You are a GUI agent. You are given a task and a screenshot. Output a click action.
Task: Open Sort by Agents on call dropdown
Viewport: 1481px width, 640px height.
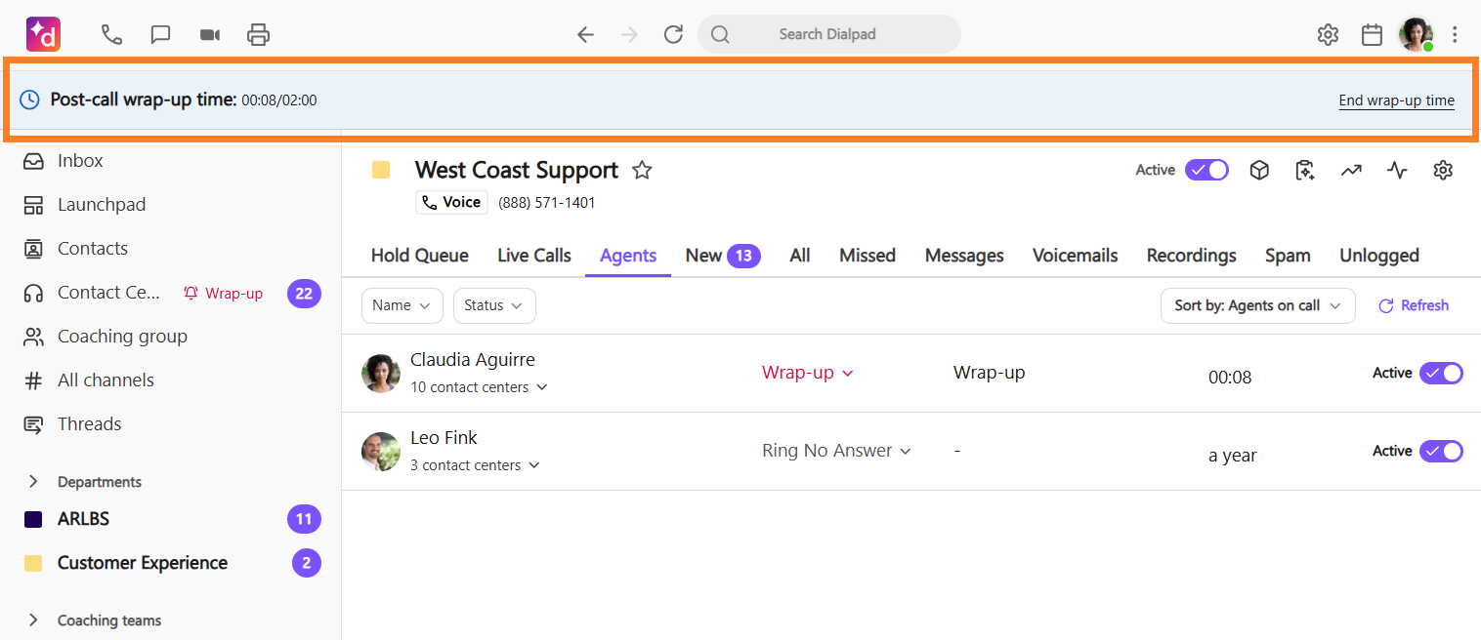(x=1257, y=305)
